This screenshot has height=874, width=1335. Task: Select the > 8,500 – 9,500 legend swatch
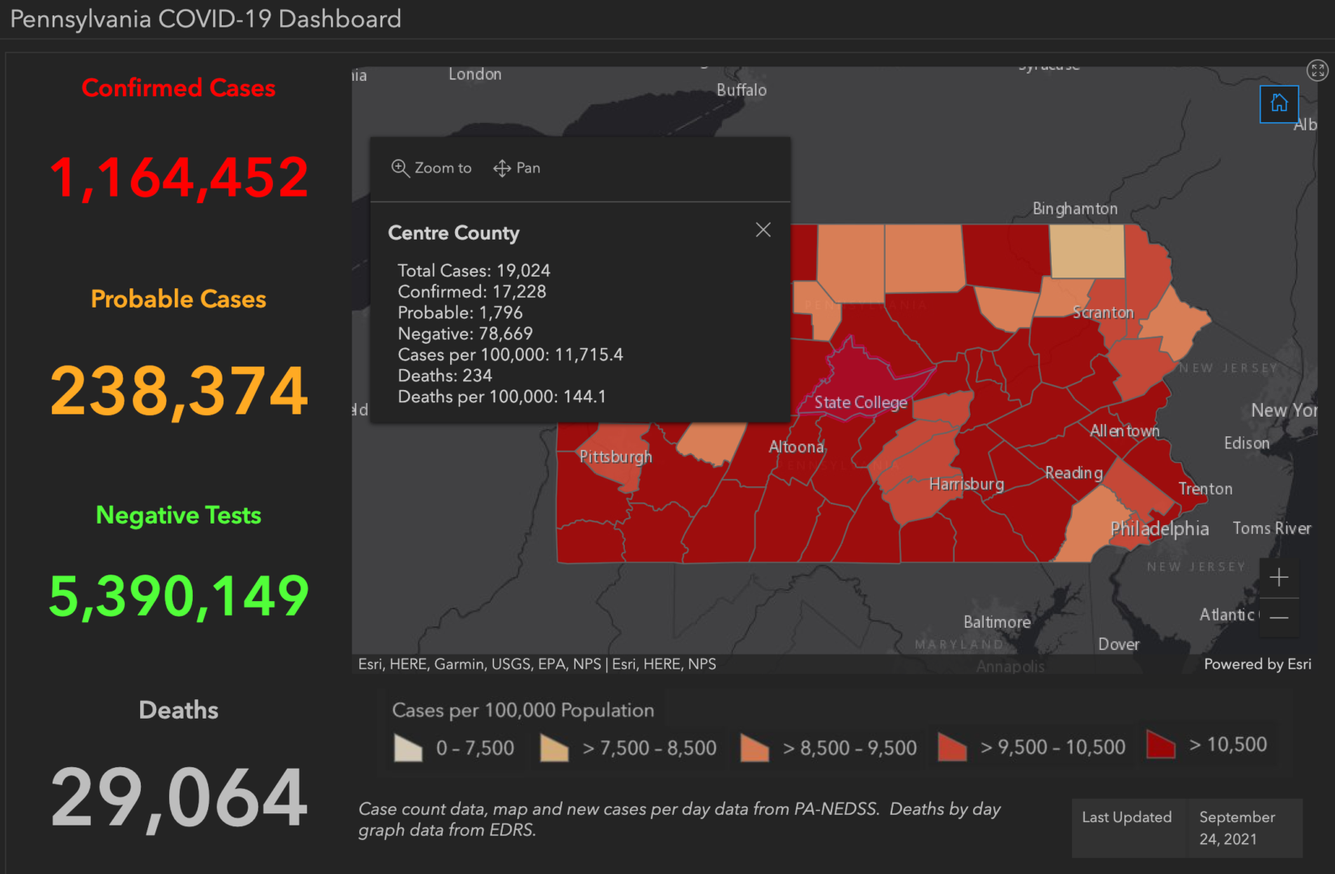[754, 749]
